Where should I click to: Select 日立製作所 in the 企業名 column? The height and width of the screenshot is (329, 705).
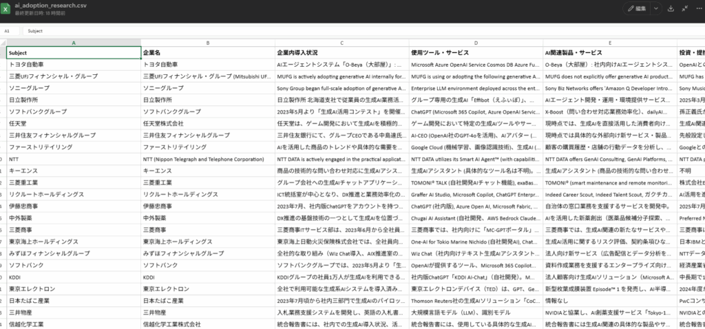pos(208,100)
